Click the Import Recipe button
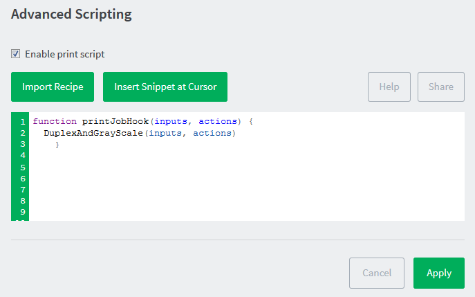Viewport: 475px width, 297px height. [53, 87]
